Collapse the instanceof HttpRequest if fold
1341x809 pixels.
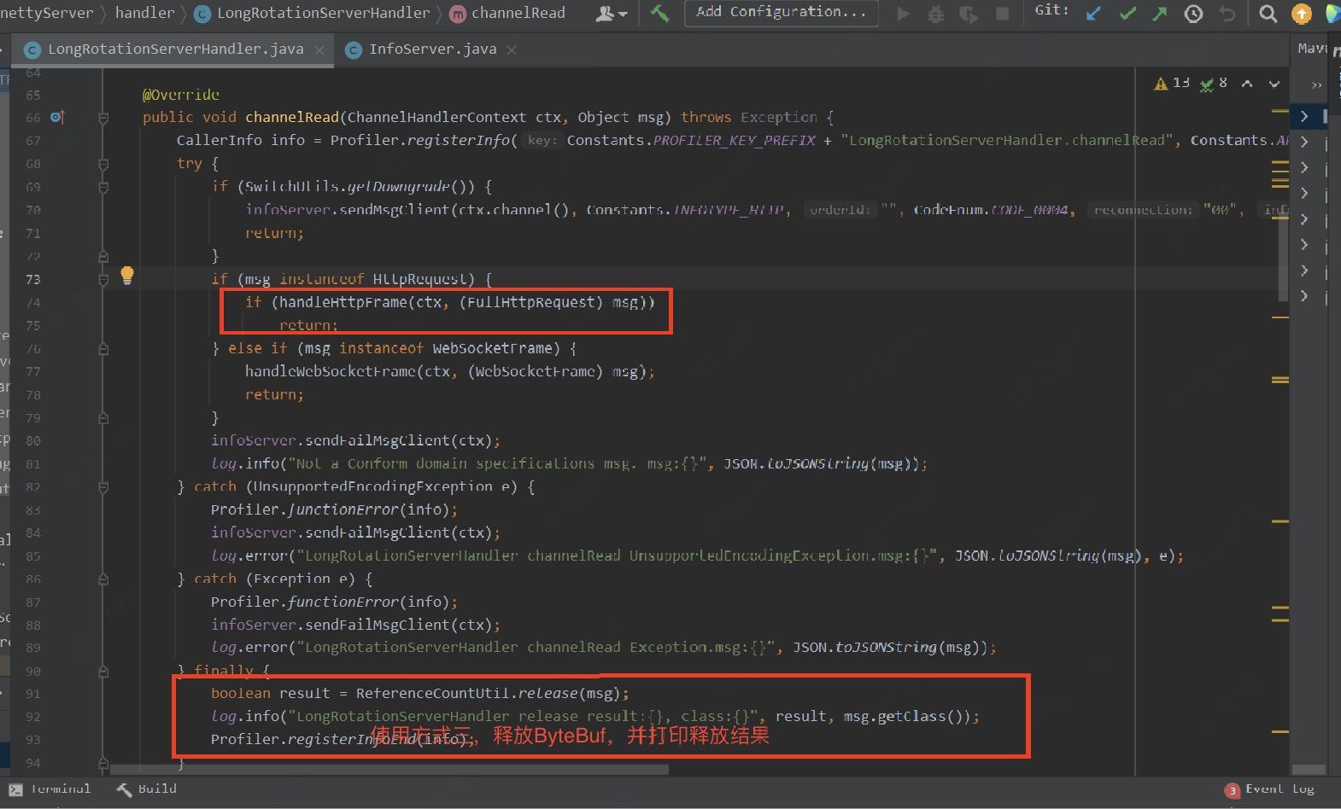(x=103, y=279)
